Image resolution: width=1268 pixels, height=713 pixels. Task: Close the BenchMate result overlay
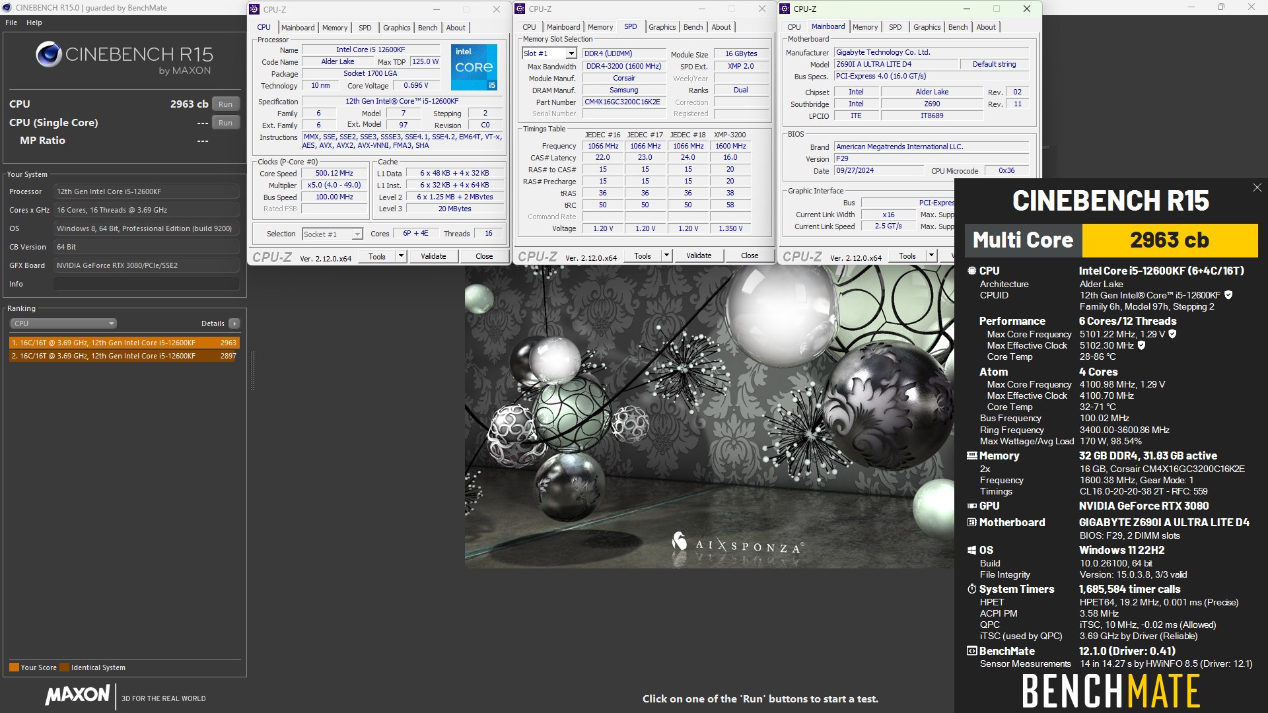[1257, 188]
